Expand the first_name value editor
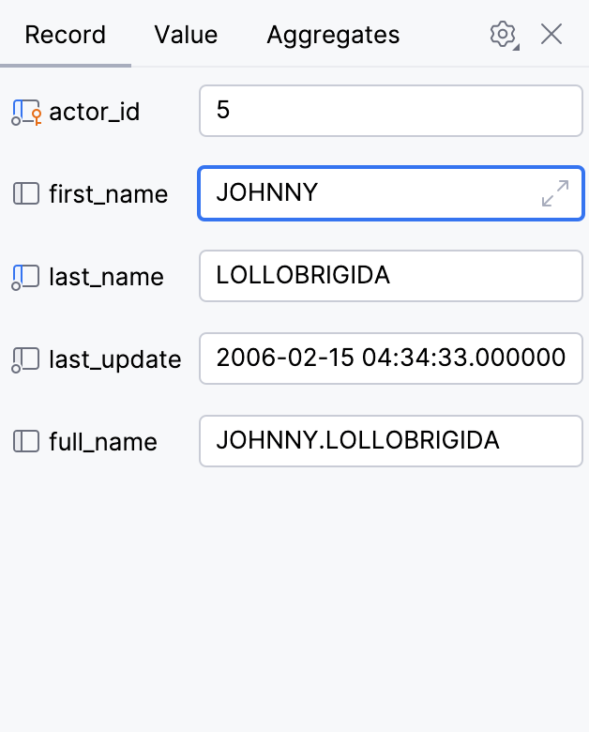Image resolution: width=589 pixels, height=732 pixels. click(555, 194)
